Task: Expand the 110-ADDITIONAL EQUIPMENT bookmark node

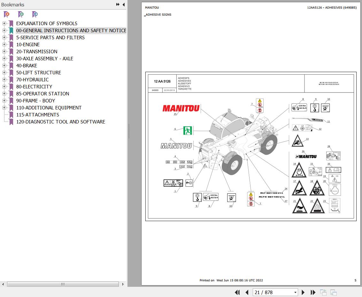Action: pos(4,108)
